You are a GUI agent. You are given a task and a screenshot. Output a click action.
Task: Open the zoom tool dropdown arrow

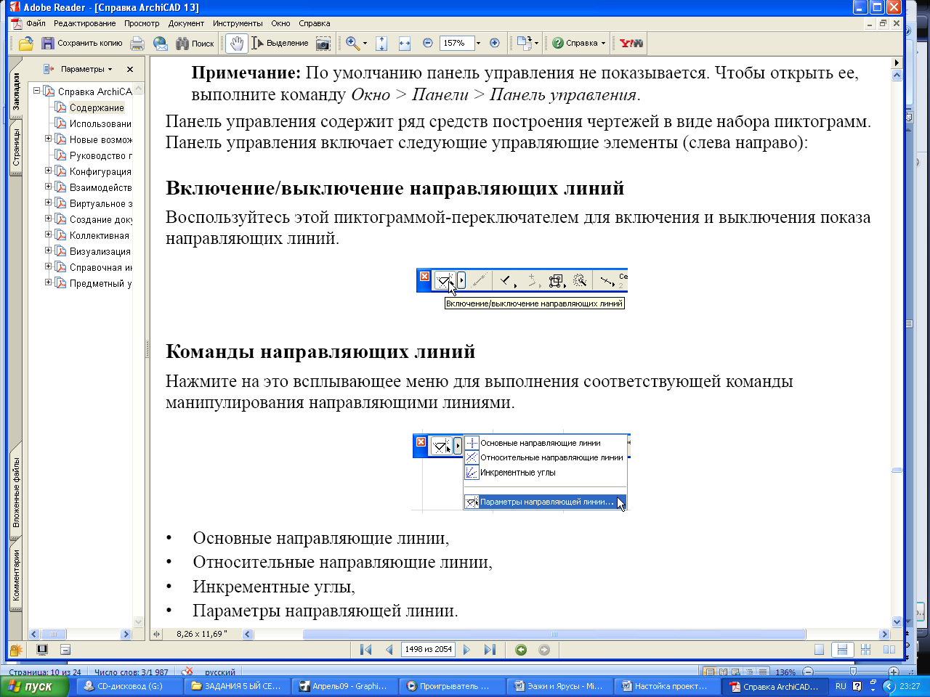click(x=365, y=44)
